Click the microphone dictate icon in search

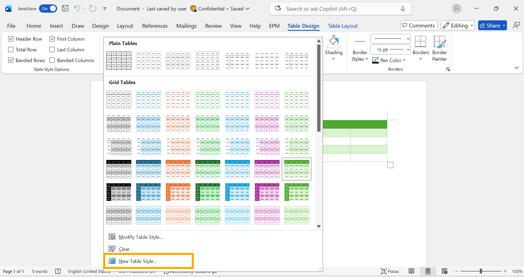coord(403,9)
